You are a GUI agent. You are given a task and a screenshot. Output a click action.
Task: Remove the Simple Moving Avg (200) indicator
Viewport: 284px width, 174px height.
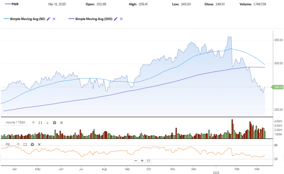pos(121,19)
